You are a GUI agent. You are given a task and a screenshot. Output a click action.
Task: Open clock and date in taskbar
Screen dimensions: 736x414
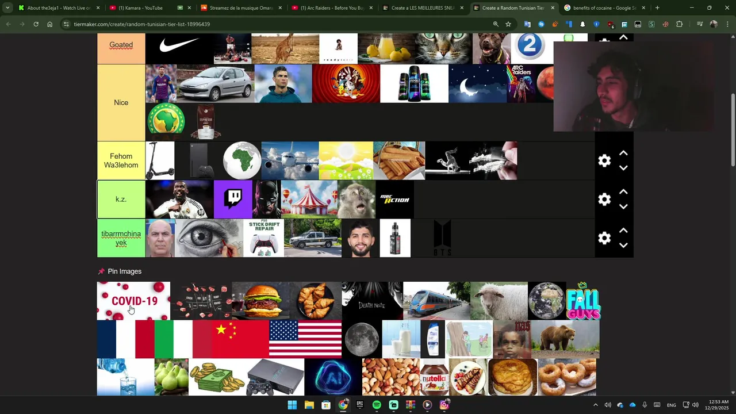pos(717,405)
